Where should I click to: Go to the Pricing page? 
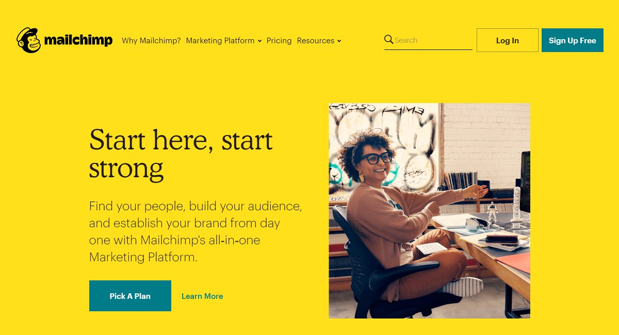coord(279,41)
